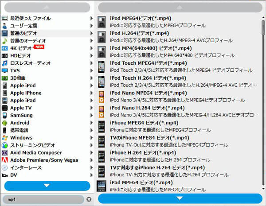Open the SamSung category
The width and height of the screenshot is (266, 206).
pyautogui.click(x=47, y=115)
